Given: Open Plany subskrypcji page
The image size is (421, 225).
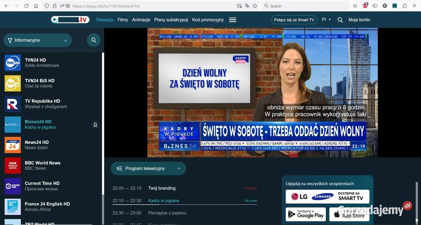Looking at the screenshot, I should pos(171,20).
